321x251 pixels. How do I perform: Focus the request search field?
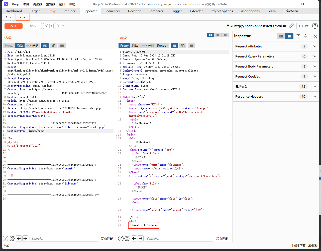[x=64, y=238]
